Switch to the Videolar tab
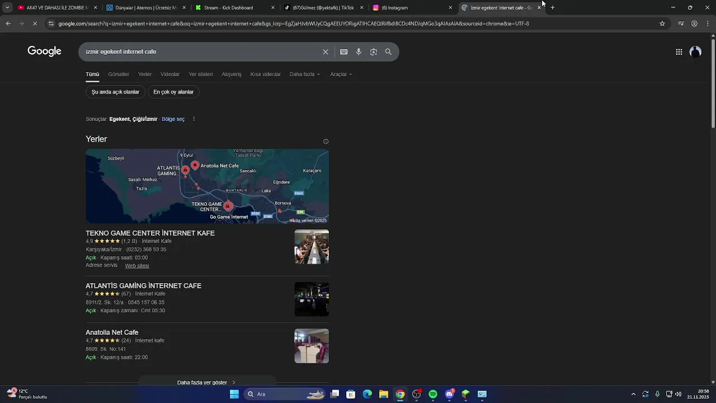Viewport: 716px width, 403px height. [x=170, y=74]
